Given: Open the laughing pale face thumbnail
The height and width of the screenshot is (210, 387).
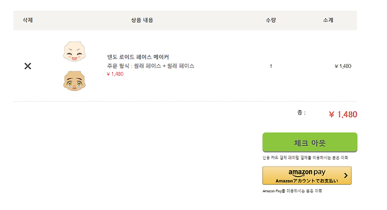Looking at the screenshot, I should 74,51.
